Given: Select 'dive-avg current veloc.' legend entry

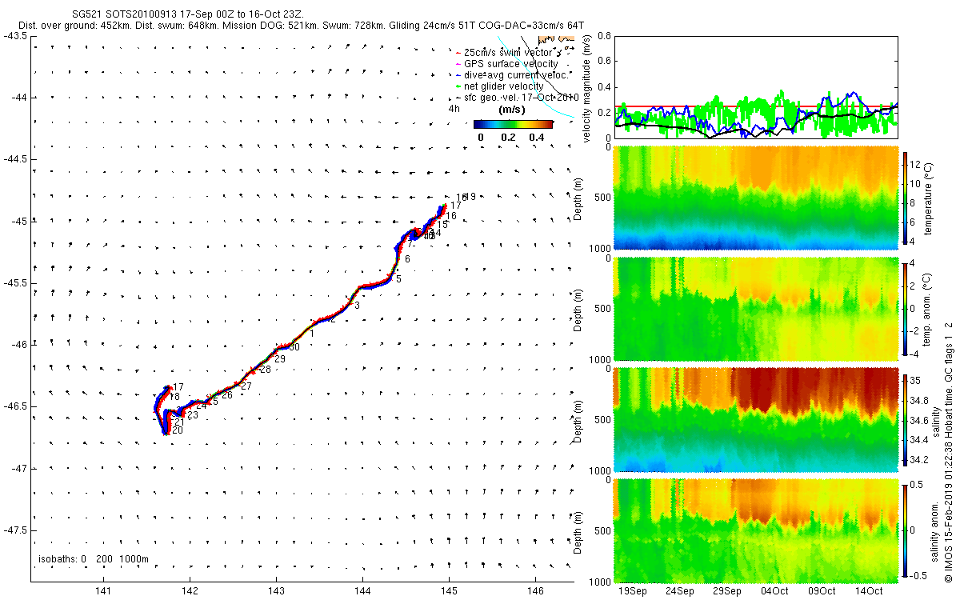Looking at the screenshot, I should 511,74.
